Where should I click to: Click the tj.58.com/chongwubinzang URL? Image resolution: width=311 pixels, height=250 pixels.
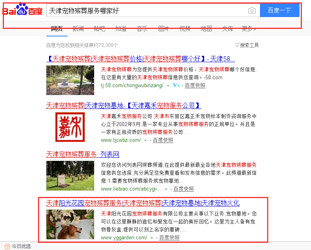click(x=132, y=86)
